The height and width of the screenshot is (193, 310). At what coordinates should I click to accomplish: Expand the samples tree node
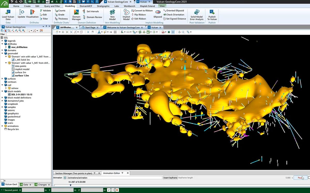(2, 107)
